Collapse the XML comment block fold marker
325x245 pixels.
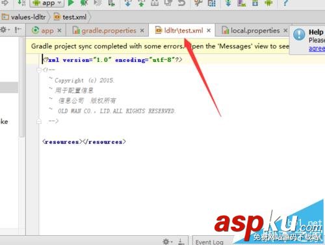click(x=39, y=70)
